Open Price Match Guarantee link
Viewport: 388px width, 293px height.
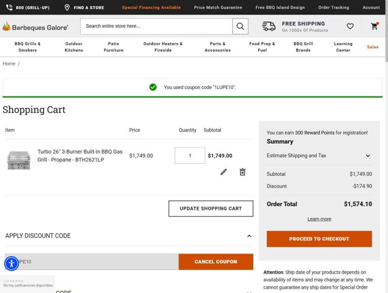pos(218,7)
